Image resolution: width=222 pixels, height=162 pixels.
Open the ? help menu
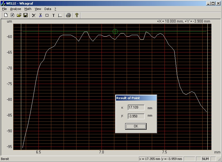tap(55, 9)
